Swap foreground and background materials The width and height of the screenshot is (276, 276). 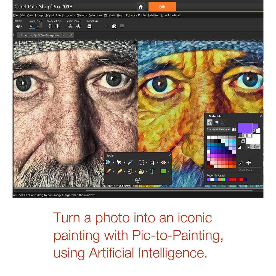pos(243,140)
